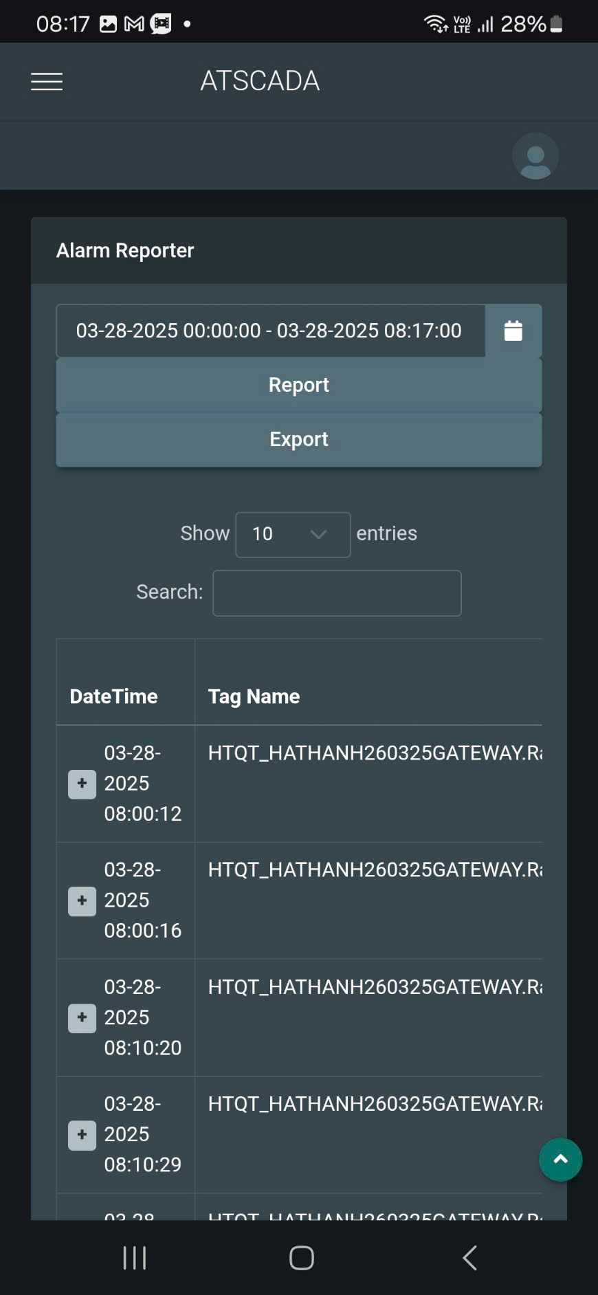The width and height of the screenshot is (598, 1295).
Task: Open the Android recent apps button
Action: 134,1258
